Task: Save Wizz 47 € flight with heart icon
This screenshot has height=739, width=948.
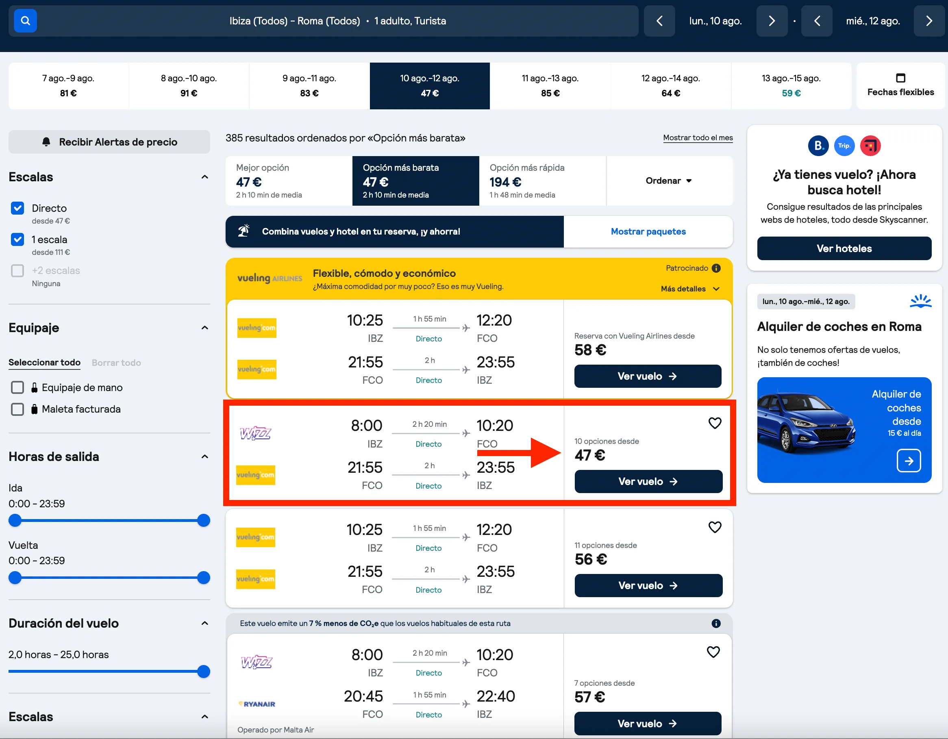Action: [715, 423]
